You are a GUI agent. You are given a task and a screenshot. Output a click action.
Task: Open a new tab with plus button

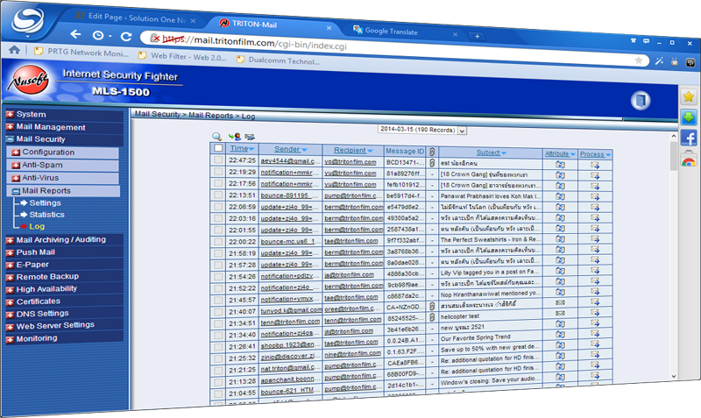tap(477, 36)
